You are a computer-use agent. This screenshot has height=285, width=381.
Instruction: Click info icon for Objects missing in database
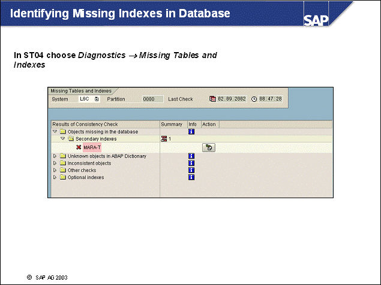click(x=191, y=132)
